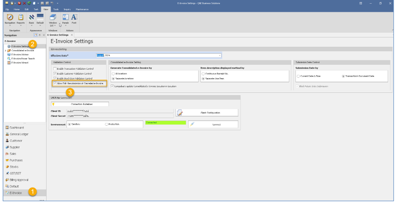The width and height of the screenshot is (399, 203).
Task: Click the Client Secret field
Action: [x=120, y=116]
